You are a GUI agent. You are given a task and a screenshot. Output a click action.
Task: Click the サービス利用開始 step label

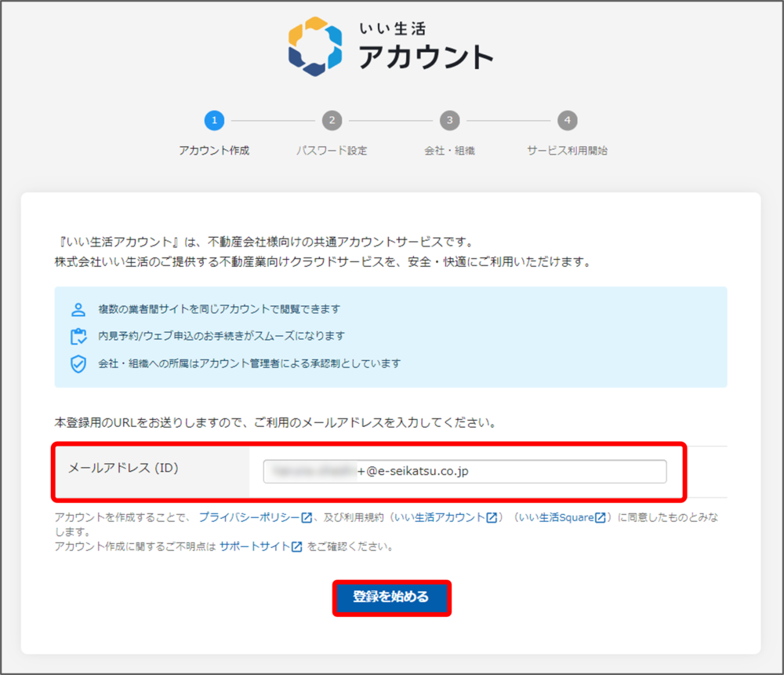click(568, 150)
